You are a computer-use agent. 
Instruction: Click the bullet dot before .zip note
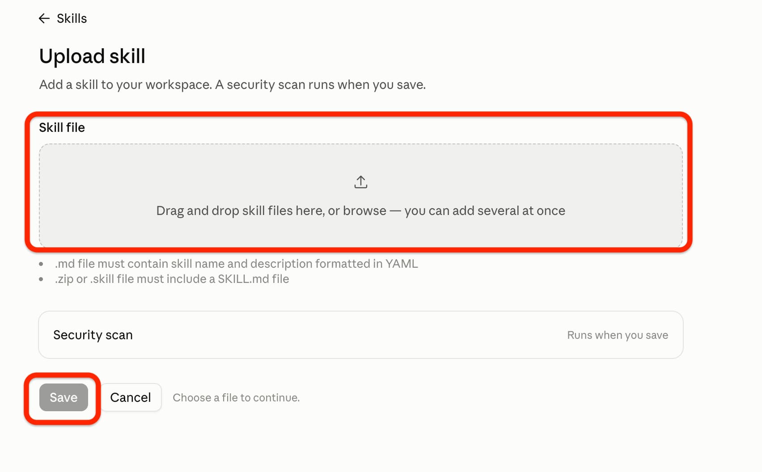click(41, 279)
